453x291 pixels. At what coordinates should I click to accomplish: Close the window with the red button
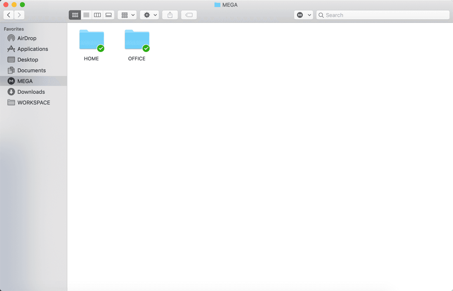(6, 5)
